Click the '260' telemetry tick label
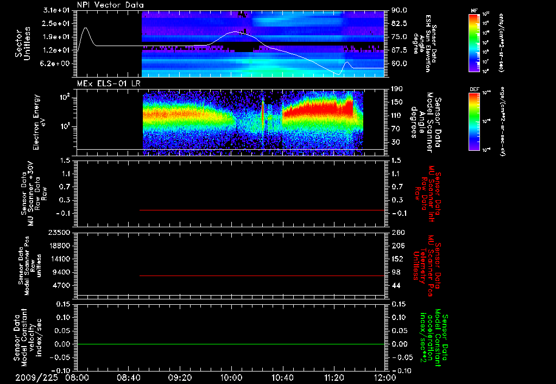 tap(397, 233)
